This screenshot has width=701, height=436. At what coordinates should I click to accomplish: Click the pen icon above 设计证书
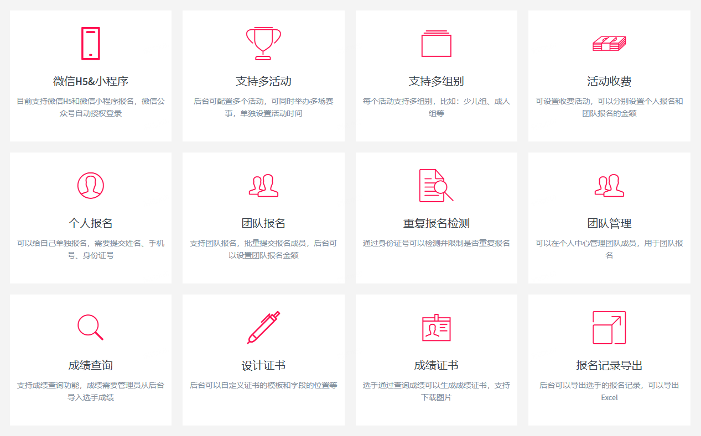[x=263, y=327]
